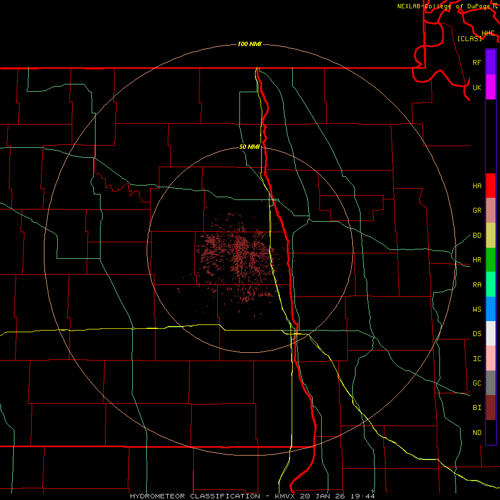The height and width of the screenshot is (500, 500).
Task: Select the HA legend label
Action: 477,186
